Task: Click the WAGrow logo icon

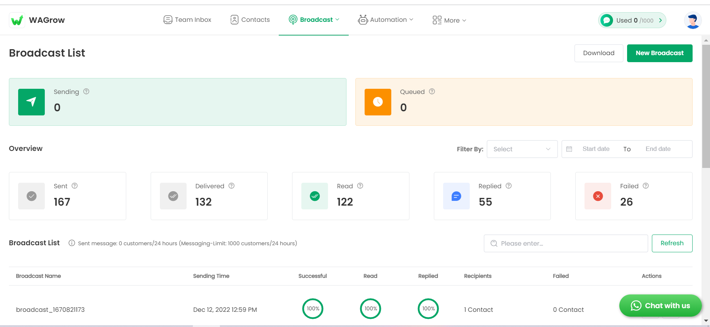Action: [17, 20]
